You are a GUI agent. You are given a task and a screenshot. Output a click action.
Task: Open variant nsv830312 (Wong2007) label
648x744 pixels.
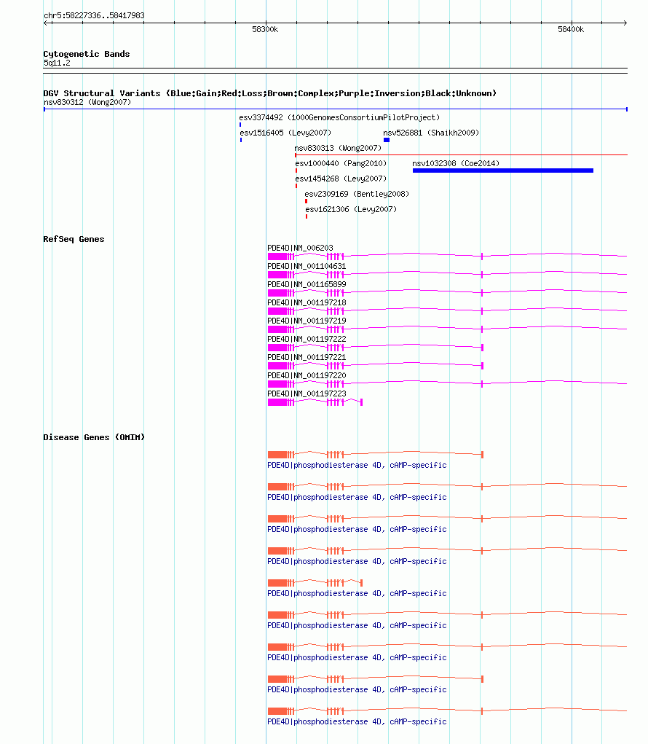point(87,103)
